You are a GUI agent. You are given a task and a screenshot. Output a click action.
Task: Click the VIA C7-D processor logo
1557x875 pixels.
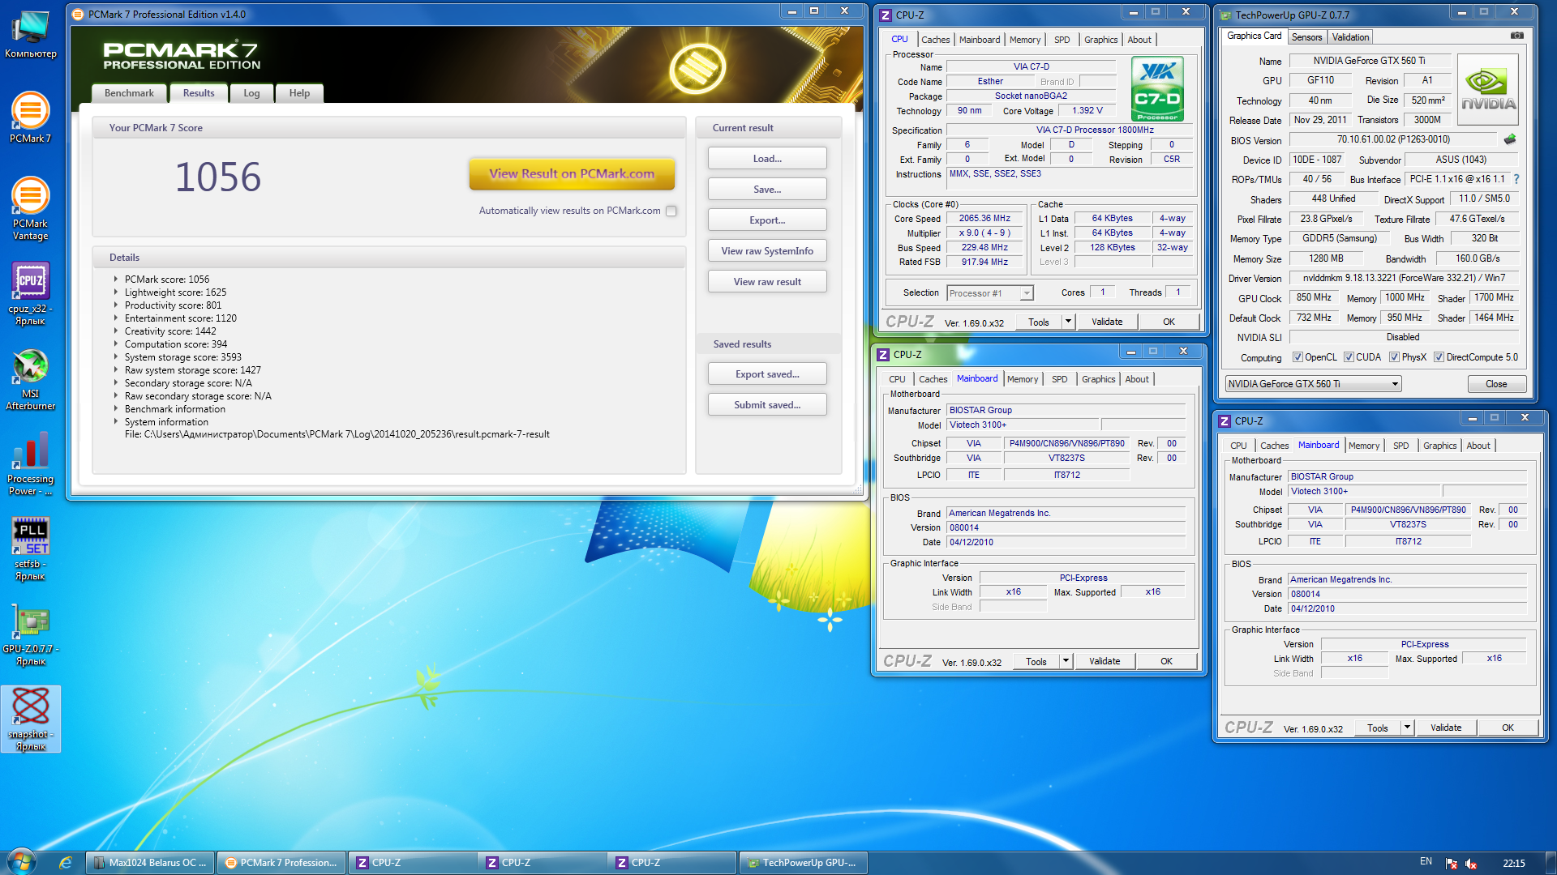1157,89
